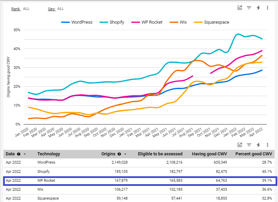Viewport: 278px width, 202px height.
Task: Open the table's three-dot menu
Action: coord(267,145)
